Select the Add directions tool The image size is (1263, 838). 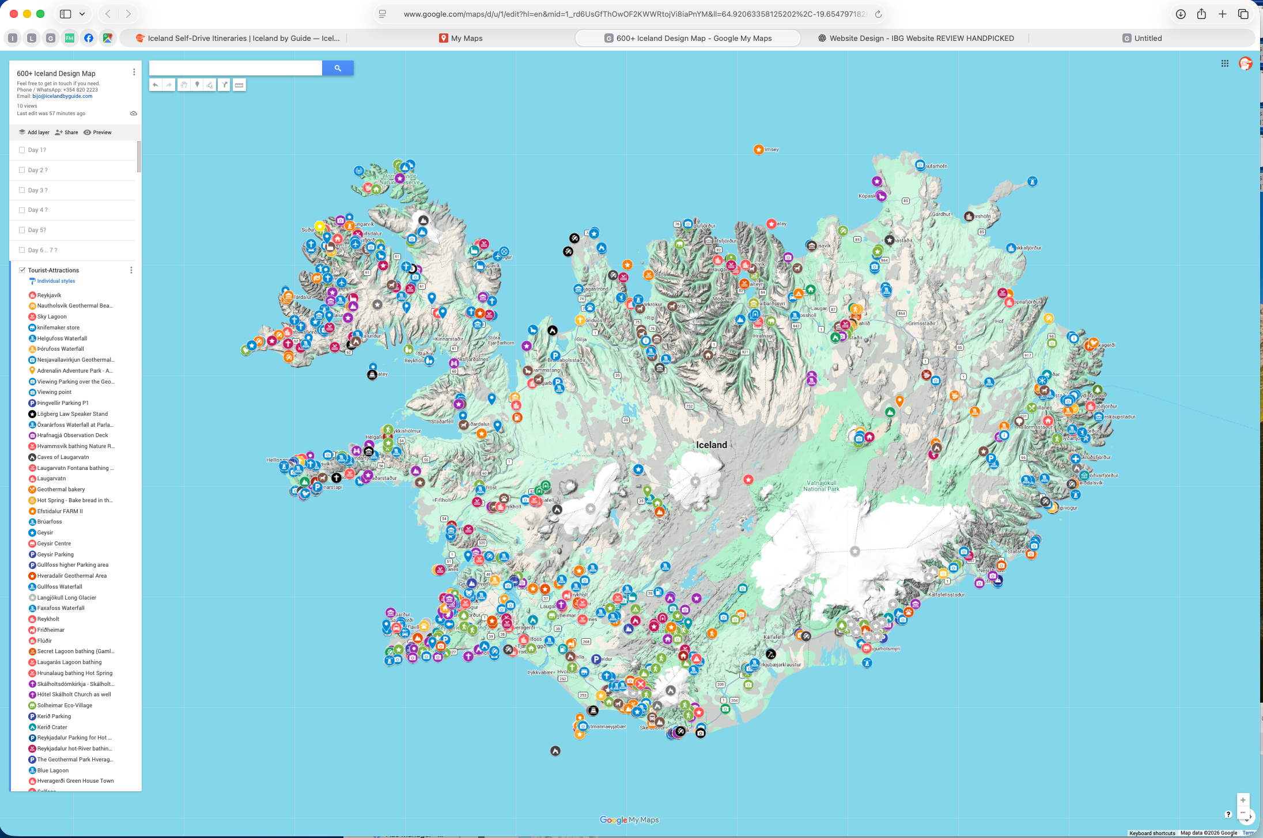[225, 85]
